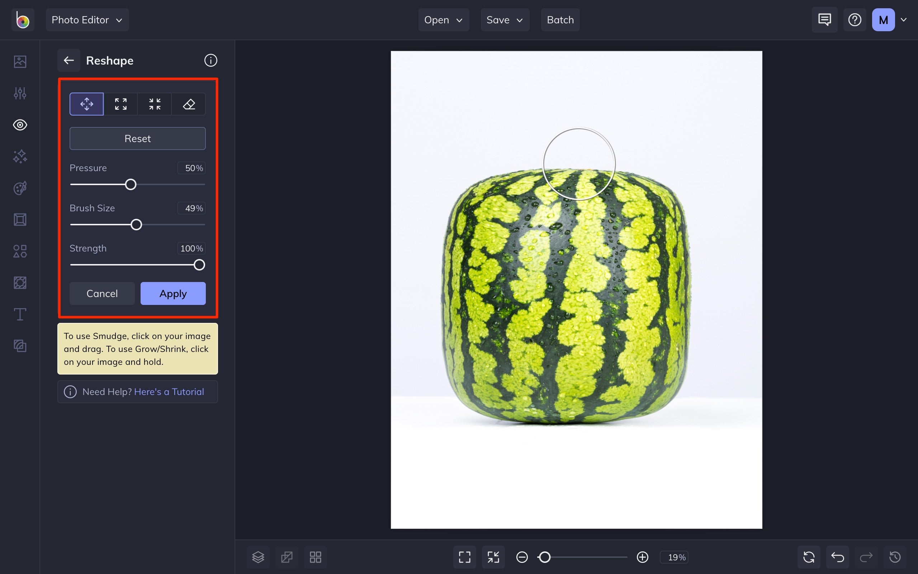Screen dimensions: 918x574
Task: Click the Batch menu item
Action: coord(560,20)
